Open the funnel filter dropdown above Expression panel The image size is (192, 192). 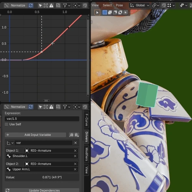[66, 107]
